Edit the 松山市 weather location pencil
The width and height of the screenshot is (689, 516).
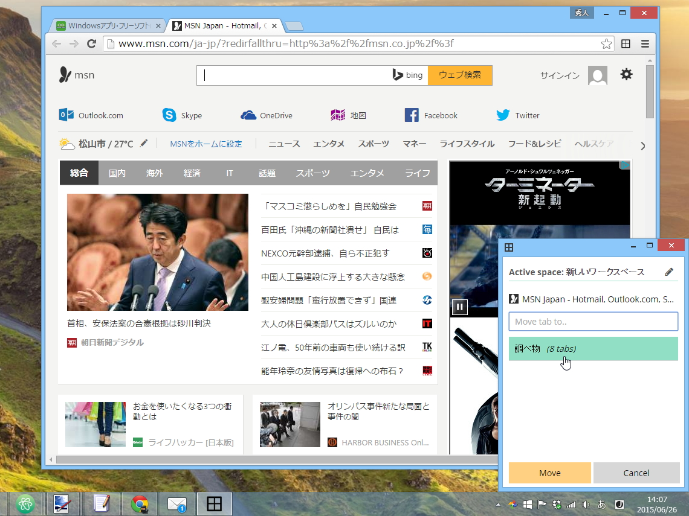click(144, 143)
